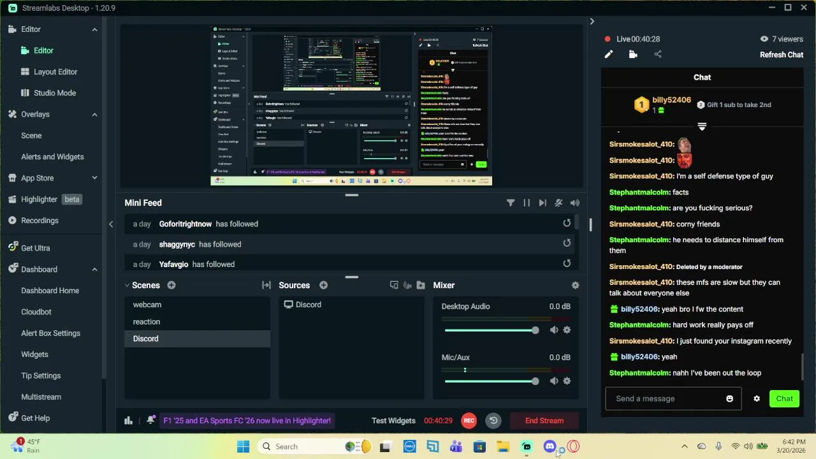The height and width of the screenshot is (459, 816).
Task: Replay the Goforitrightnow follow alert
Action: (567, 223)
